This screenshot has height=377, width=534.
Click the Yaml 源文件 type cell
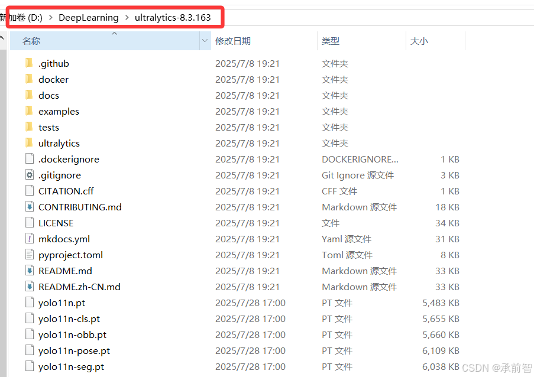click(x=347, y=239)
